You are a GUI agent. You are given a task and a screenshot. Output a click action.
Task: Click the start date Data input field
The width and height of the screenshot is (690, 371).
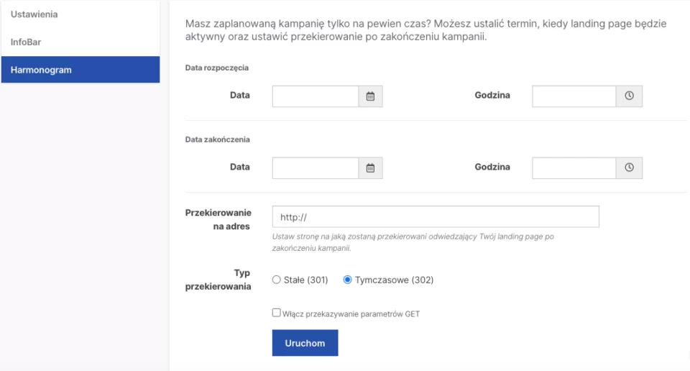pos(315,96)
